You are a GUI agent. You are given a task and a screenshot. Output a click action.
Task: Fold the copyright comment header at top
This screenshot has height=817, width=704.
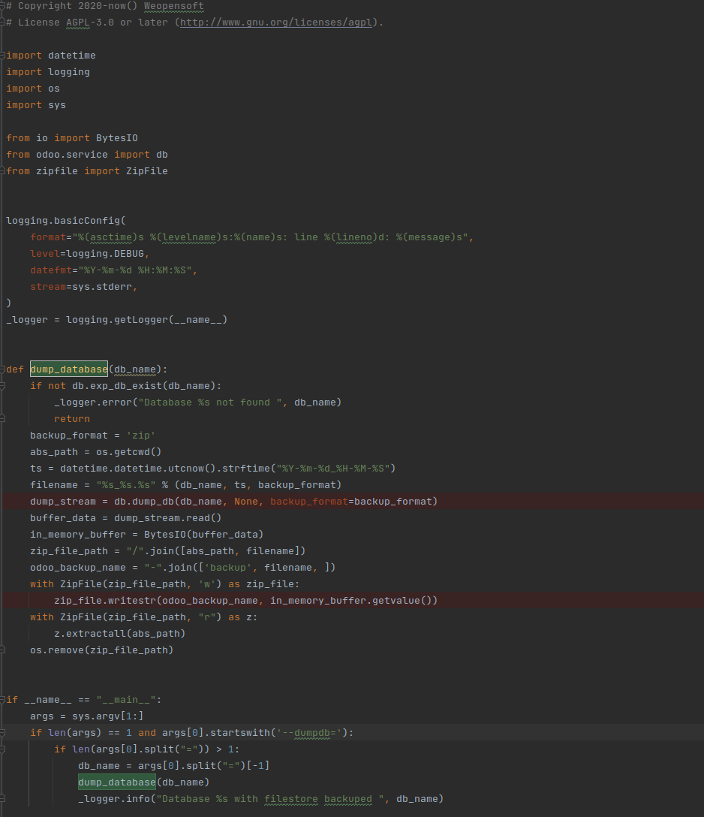pyautogui.click(x=2, y=6)
